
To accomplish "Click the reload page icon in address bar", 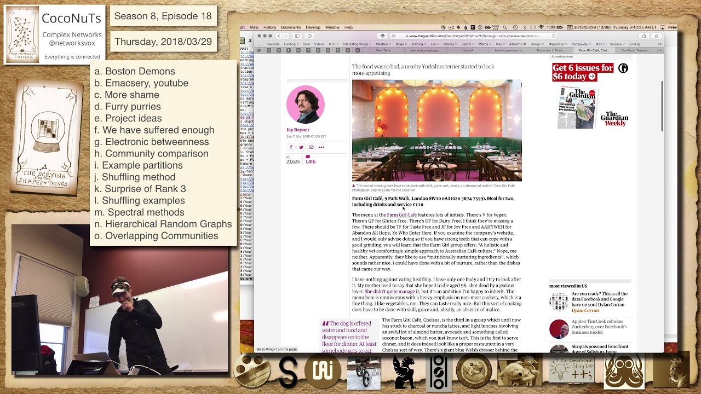I will coord(554,36).
